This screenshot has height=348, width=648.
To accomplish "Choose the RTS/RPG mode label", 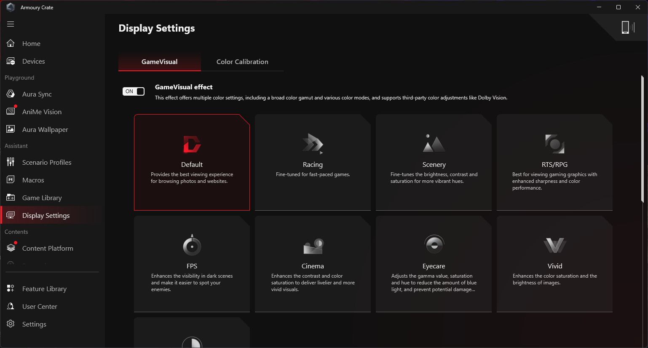I will point(554,165).
